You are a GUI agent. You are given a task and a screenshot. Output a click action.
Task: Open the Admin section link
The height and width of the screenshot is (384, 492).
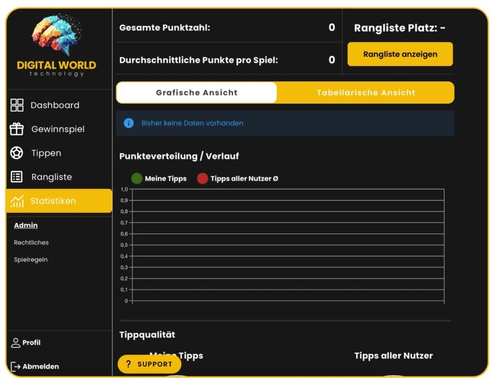point(26,225)
